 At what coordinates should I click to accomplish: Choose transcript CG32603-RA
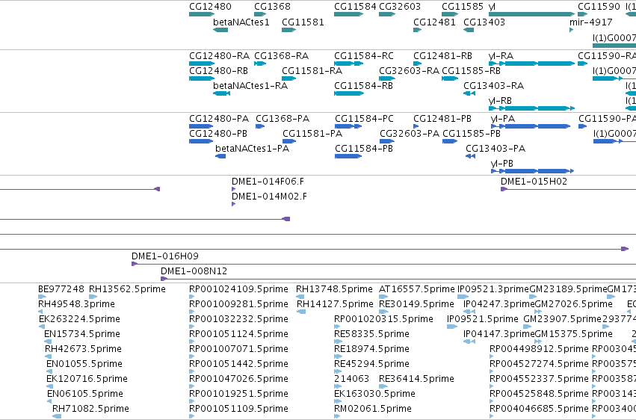(387, 78)
